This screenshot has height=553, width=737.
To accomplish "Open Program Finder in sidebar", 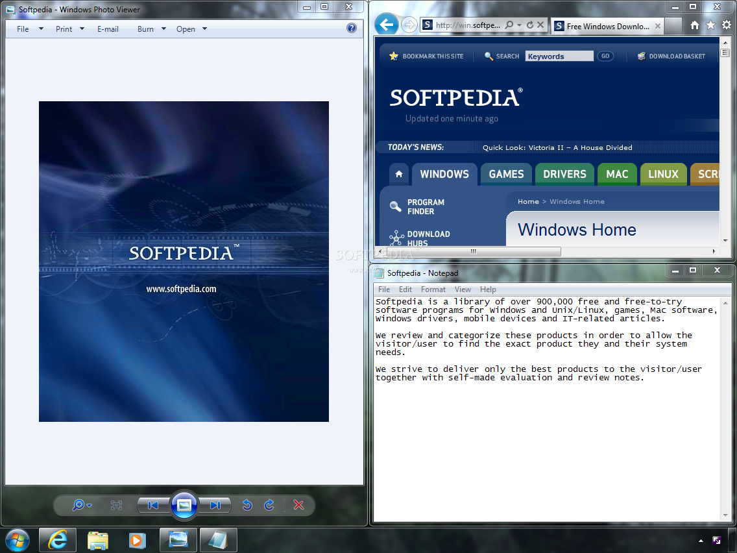I will 417,207.
